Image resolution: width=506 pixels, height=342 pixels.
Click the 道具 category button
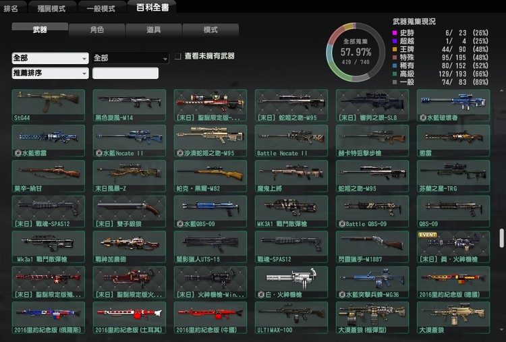click(x=153, y=30)
